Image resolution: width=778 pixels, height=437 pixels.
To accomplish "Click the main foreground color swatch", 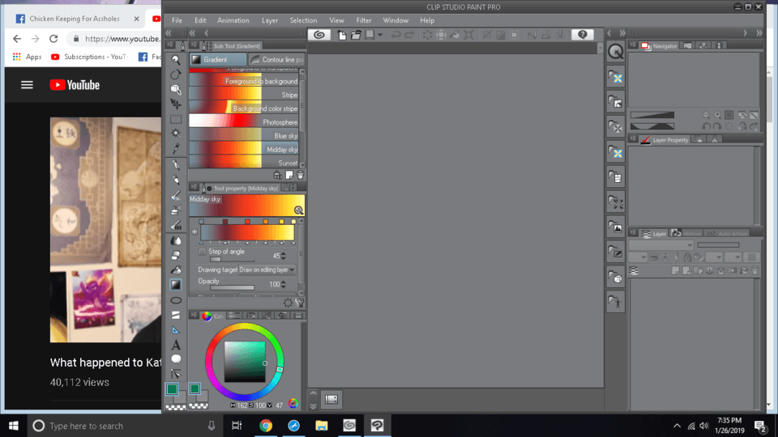I will tap(173, 390).
